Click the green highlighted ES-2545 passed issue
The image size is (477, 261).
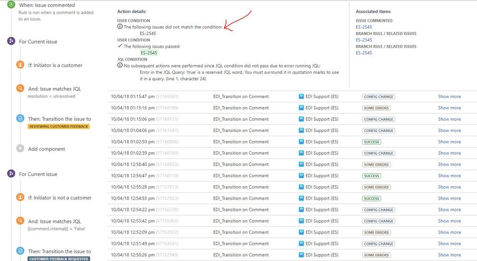click(x=149, y=53)
